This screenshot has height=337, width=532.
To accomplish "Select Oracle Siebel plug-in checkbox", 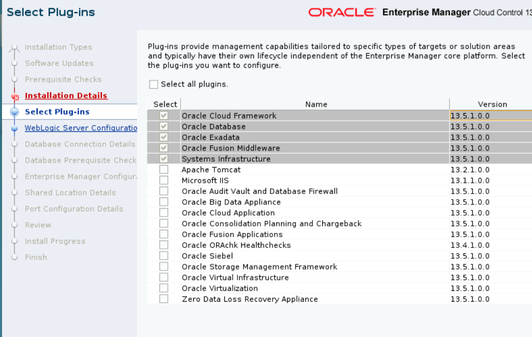I will click(164, 256).
